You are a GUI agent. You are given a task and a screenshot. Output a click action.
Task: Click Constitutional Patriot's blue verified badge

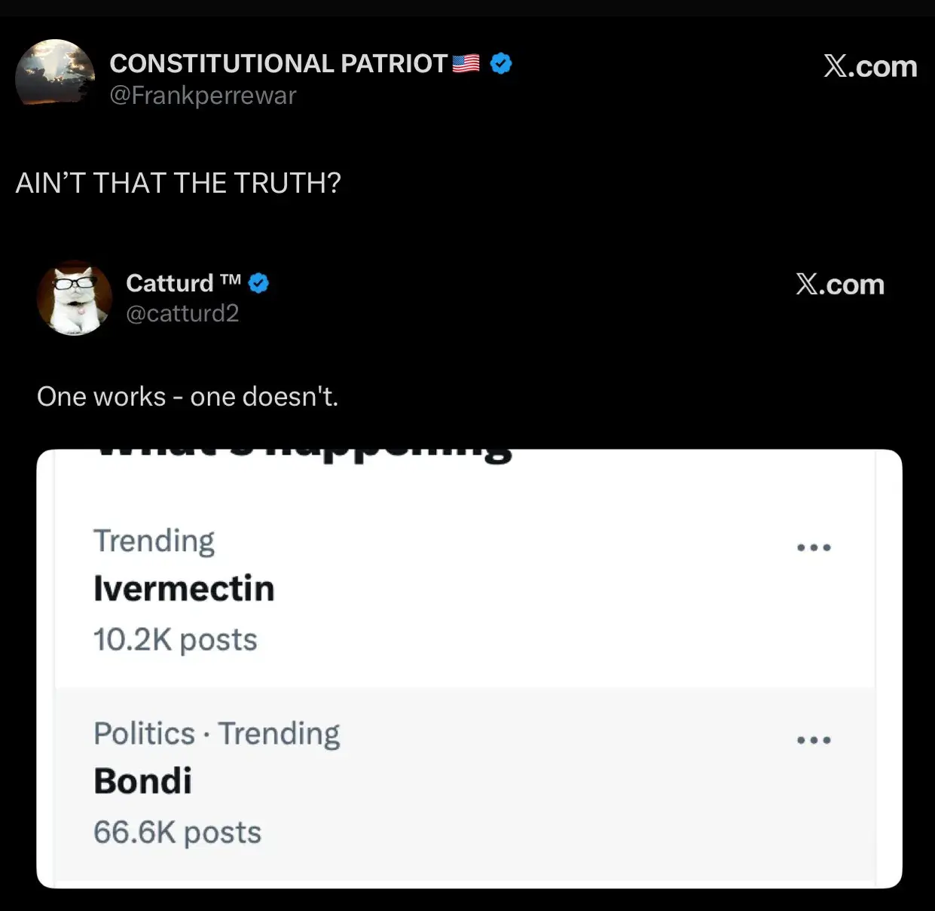501,63
